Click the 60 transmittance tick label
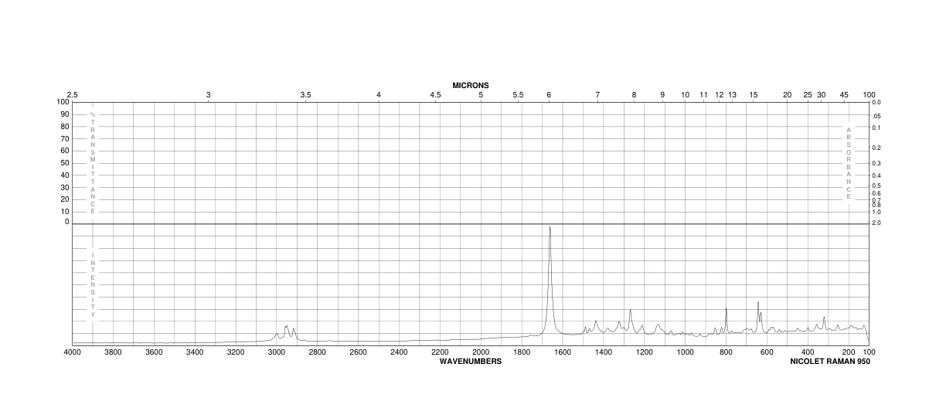946x408 pixels. tap(63, 151)
